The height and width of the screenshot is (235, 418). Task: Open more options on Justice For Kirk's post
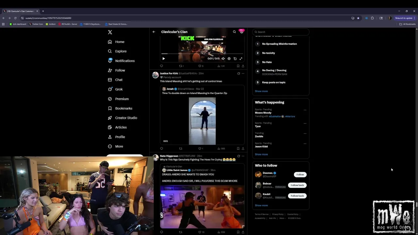(243, 73)
